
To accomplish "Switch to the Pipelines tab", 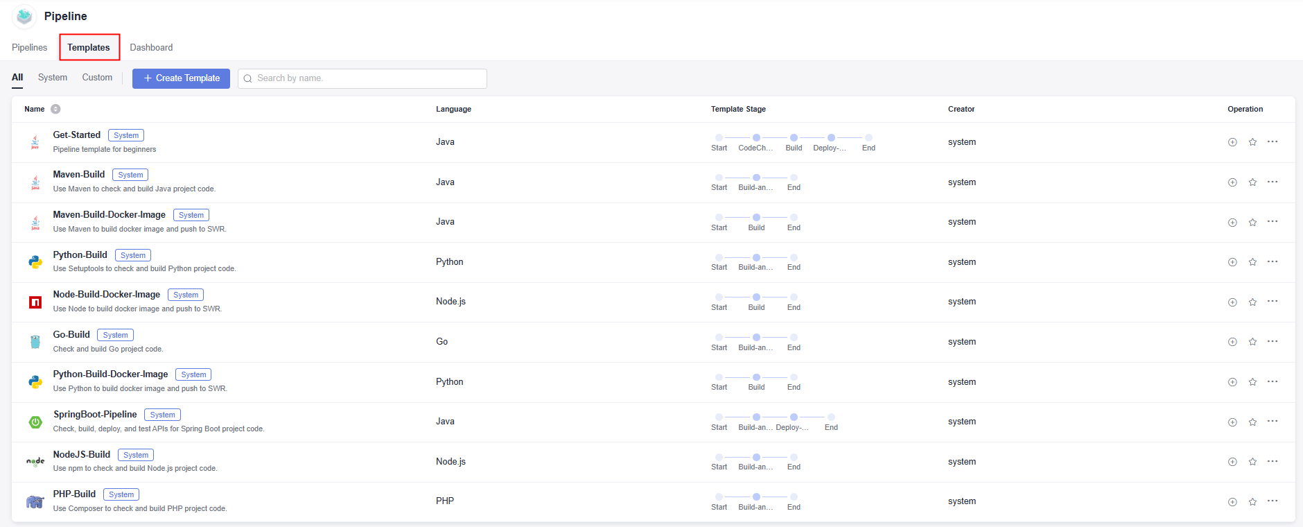I will tap(30, 48).
